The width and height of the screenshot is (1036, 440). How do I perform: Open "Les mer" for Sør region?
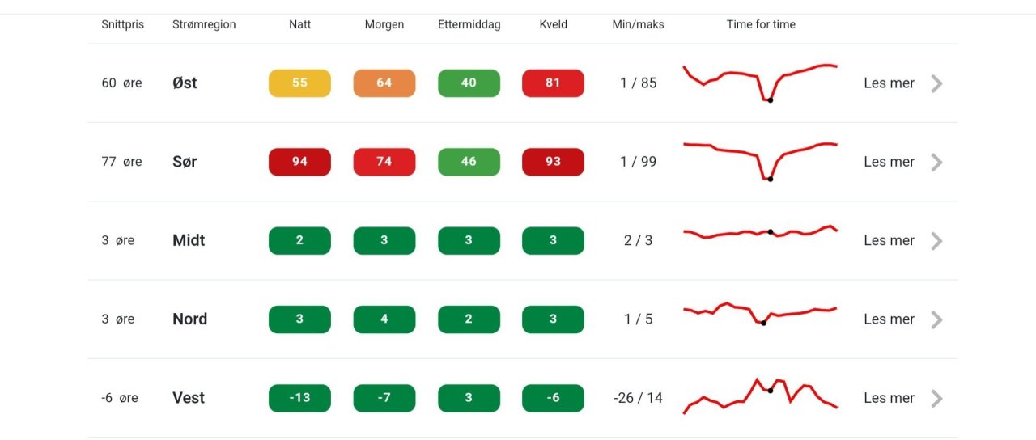889,162
